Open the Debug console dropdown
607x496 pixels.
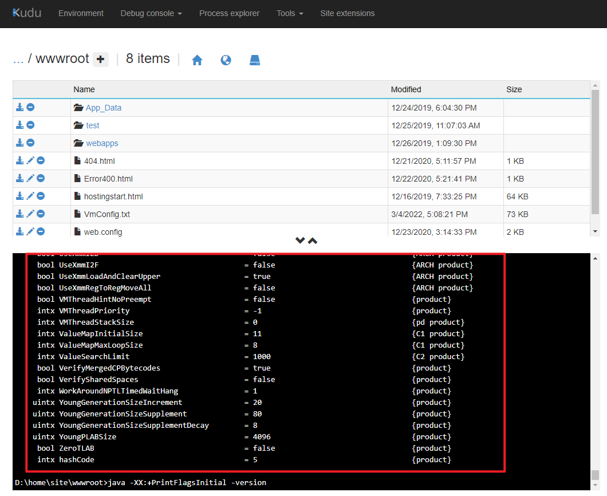pos(151,13)
